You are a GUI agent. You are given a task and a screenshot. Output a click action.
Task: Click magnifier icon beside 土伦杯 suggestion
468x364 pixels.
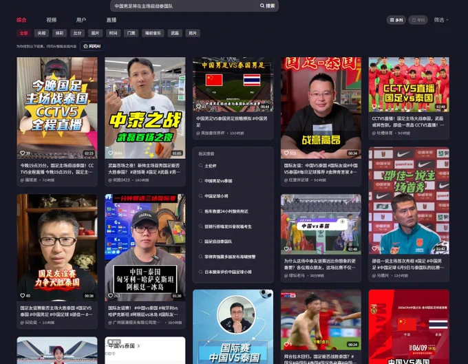coord(200,166)
